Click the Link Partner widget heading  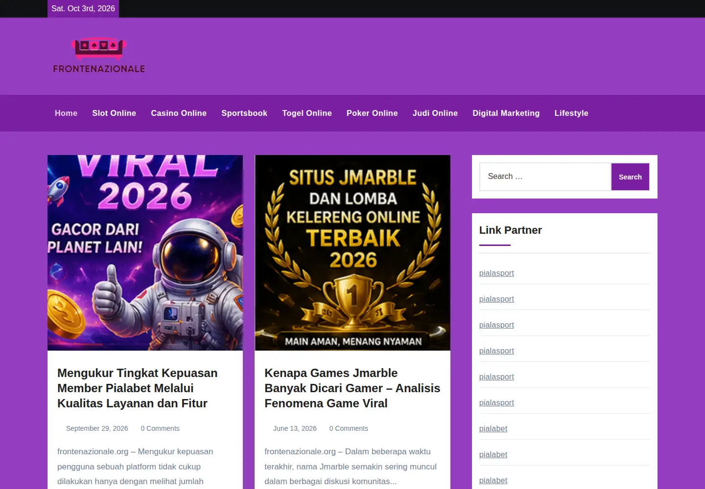click(x=511, y=230)
